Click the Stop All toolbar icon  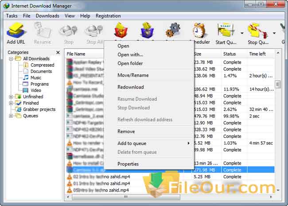tap(94, 31)
